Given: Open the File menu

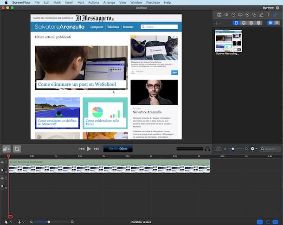Looking at the screenshot, I should 37,2.
